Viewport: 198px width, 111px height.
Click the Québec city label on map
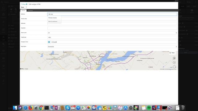point(98,64)
